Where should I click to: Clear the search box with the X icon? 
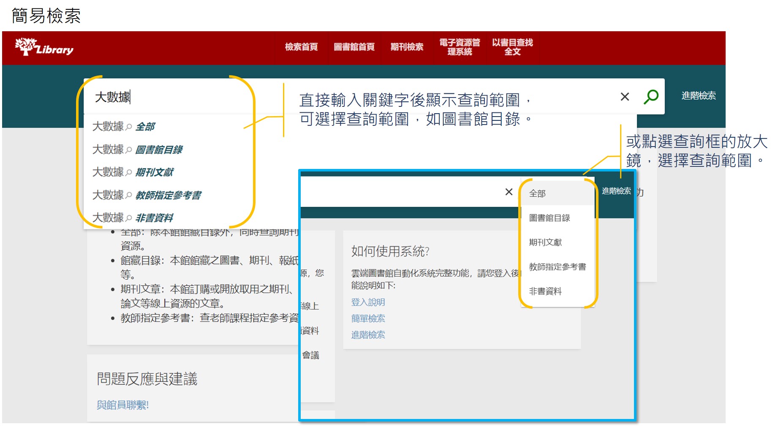(x=625, y=97)
